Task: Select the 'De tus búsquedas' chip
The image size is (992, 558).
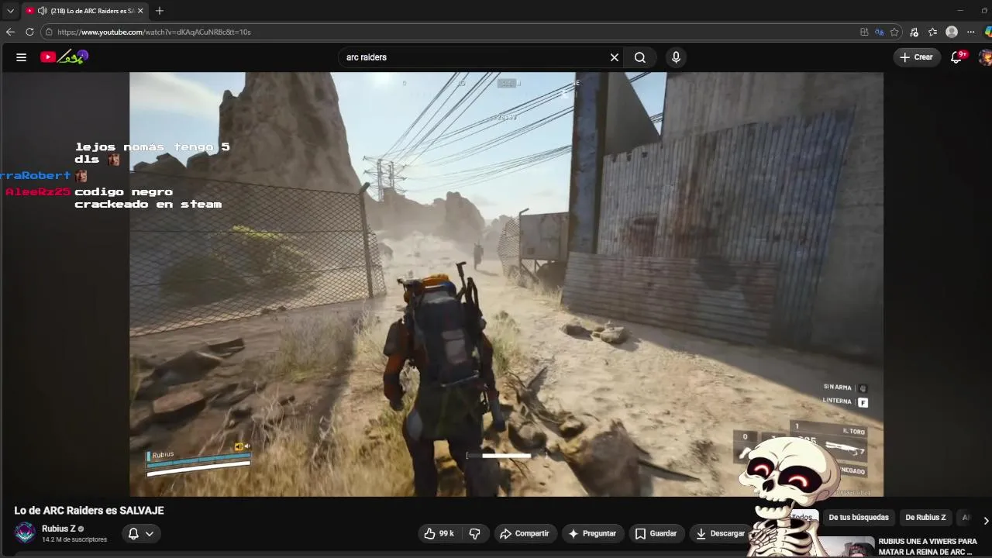Action: pos(859,517)
